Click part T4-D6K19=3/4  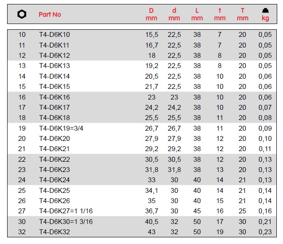(61, 128)
